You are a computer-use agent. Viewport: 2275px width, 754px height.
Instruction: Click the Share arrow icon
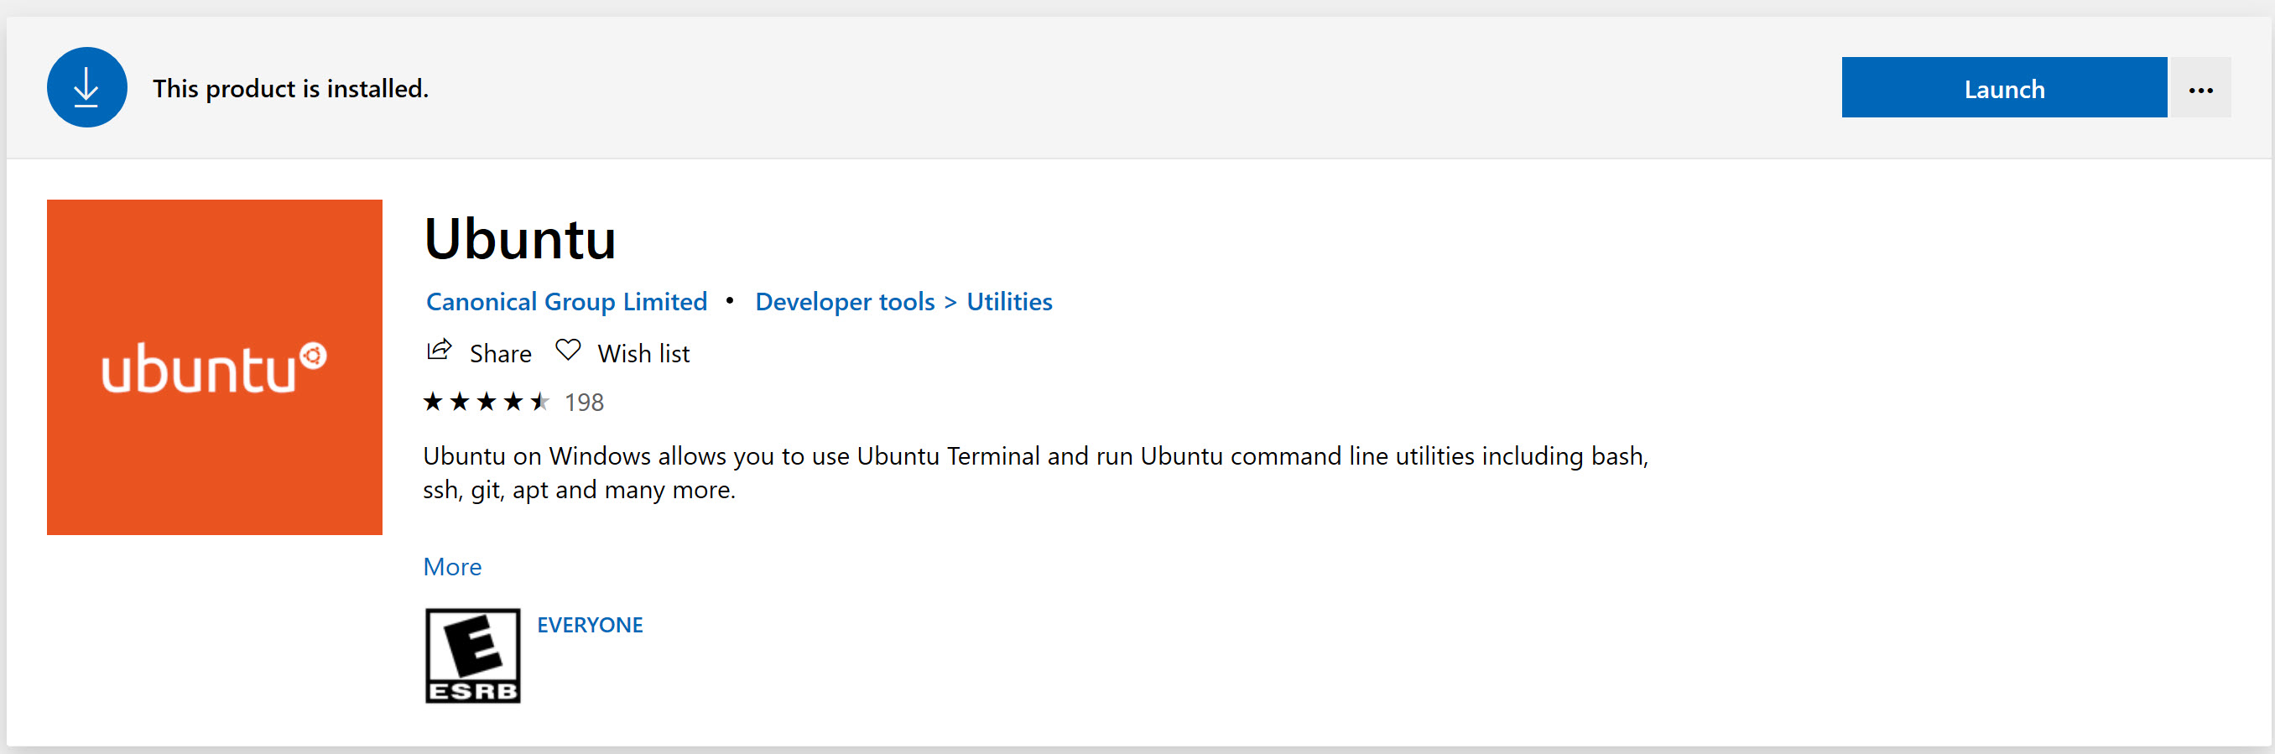[x=439, y=351]
